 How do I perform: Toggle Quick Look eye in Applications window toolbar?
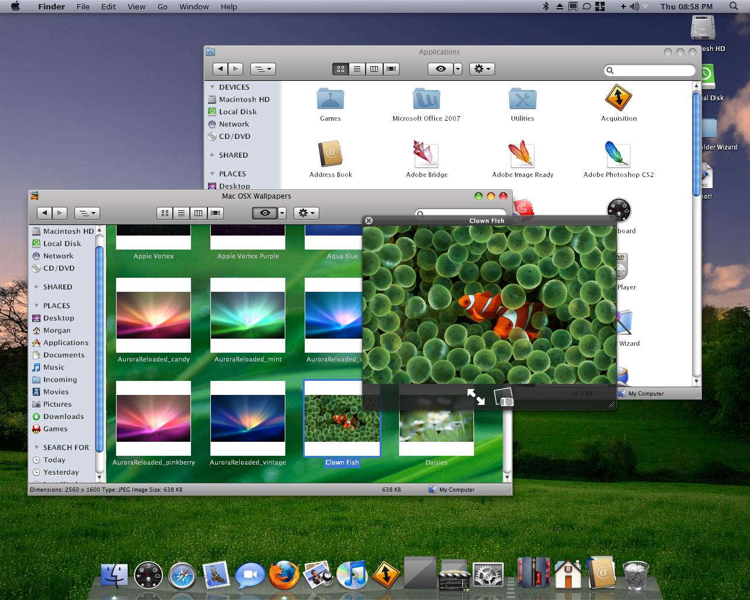(x=441, y=69)
